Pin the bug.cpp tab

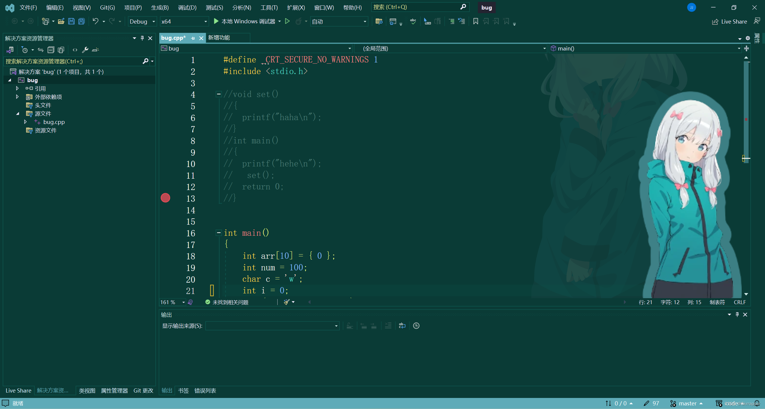[193, 38]
